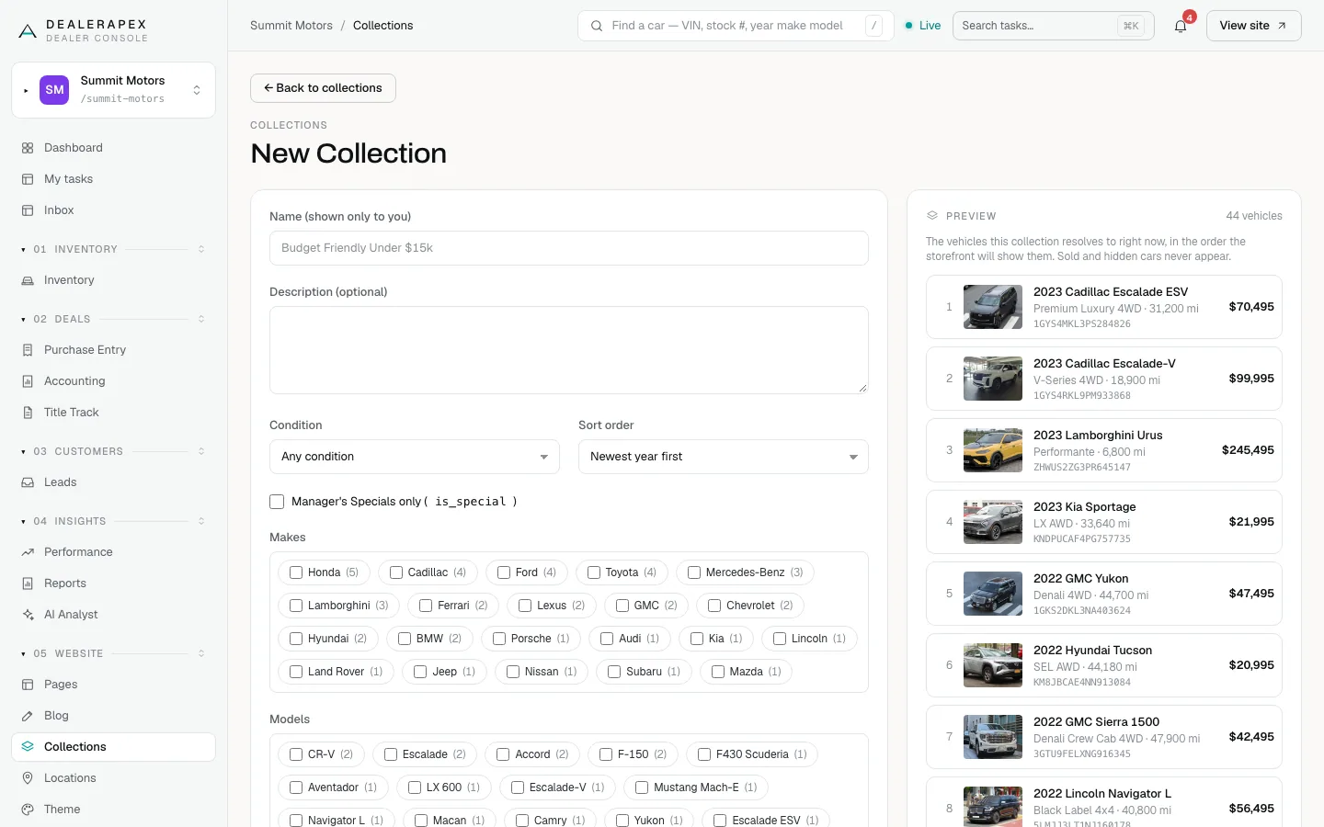The height and width of the screenshot is (827, 1324).
Task: Check the Honda make checkbox
Action: tap(296, 572)
